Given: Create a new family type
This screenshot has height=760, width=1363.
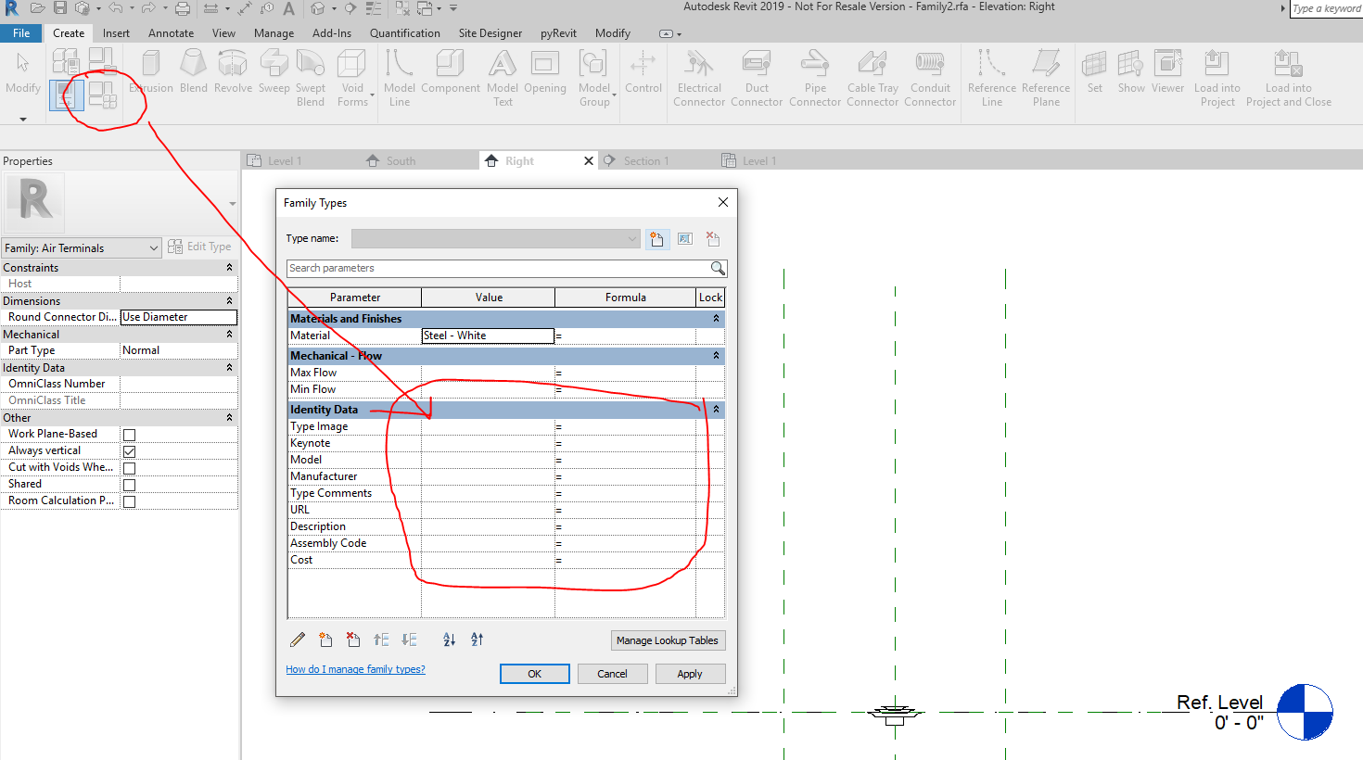Looking at the screenshot, I should pyautogui.click(x=657, y=238).
